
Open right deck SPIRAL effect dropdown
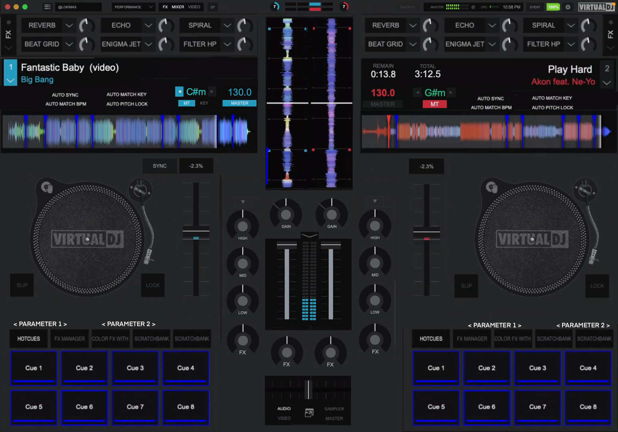[571, 25]
